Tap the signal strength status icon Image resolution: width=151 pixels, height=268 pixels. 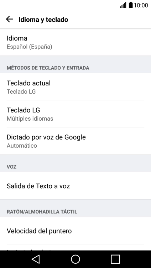coord(123,5)
